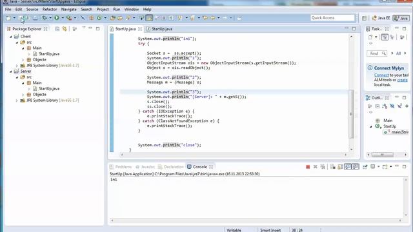Minimize the Package Explorer view
The width and height of the screenshot is (413, 232).
click(90, 28)
